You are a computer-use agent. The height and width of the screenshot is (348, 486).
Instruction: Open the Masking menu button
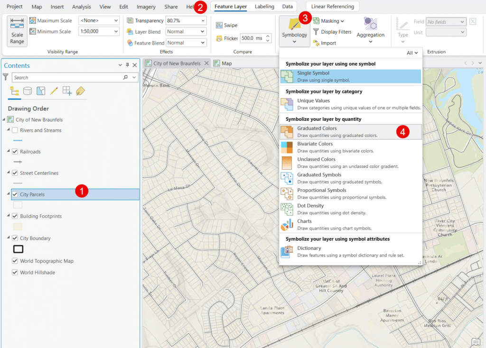click(328, 21)
